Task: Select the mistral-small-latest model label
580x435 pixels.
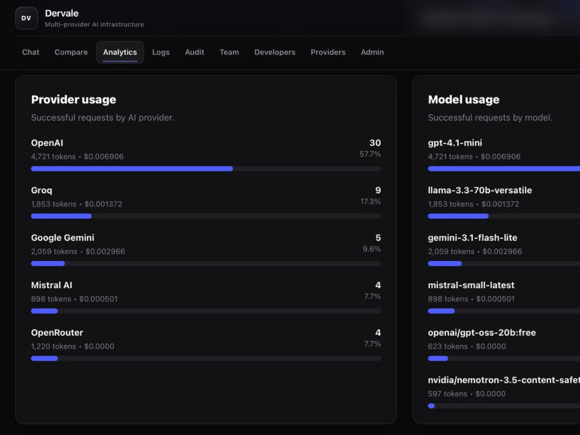Action: (471, 285)
